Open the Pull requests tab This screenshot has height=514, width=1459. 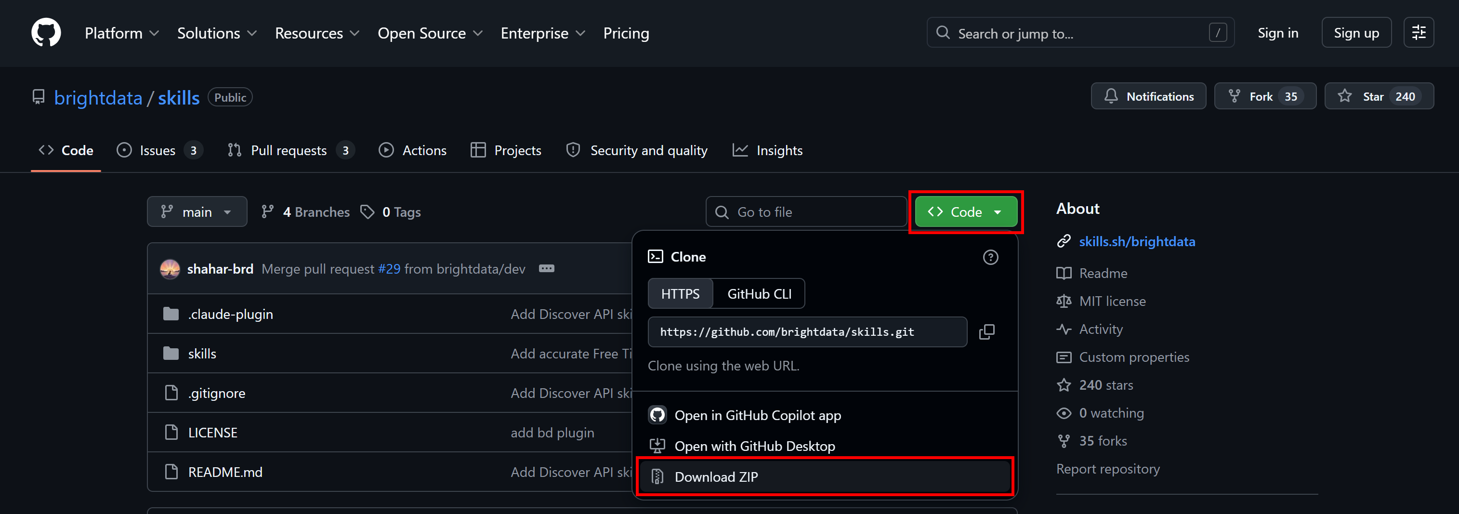click(x=290, y=150)
